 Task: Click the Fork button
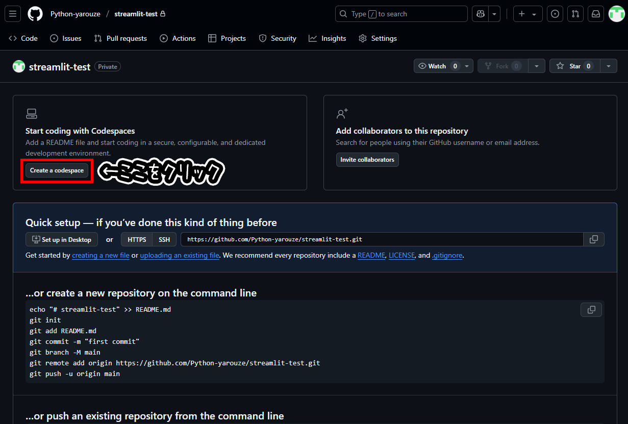(x=503, y=66)
